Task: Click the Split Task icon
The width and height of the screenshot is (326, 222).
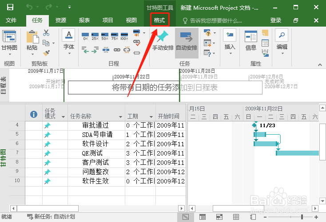Action: (106, 50)
